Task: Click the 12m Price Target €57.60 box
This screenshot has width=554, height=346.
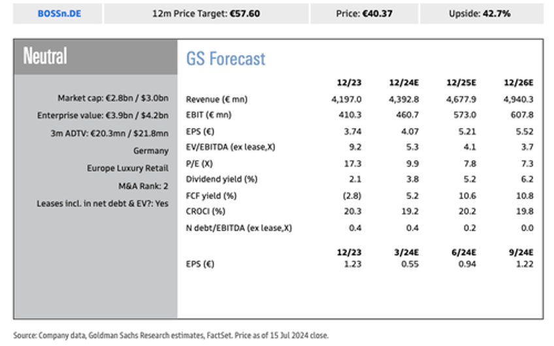Action: point(206,14)
